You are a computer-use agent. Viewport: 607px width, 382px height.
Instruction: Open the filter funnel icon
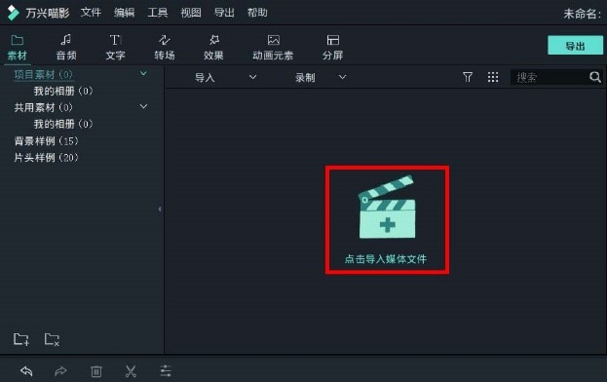click(468, 77)
